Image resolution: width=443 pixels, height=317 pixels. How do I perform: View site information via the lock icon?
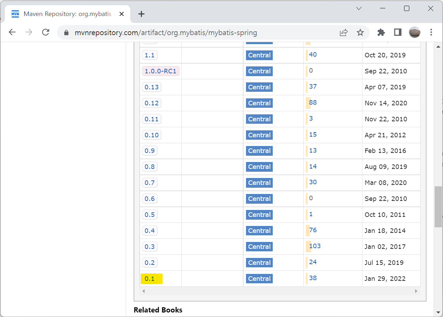click(x=66, y=33)
